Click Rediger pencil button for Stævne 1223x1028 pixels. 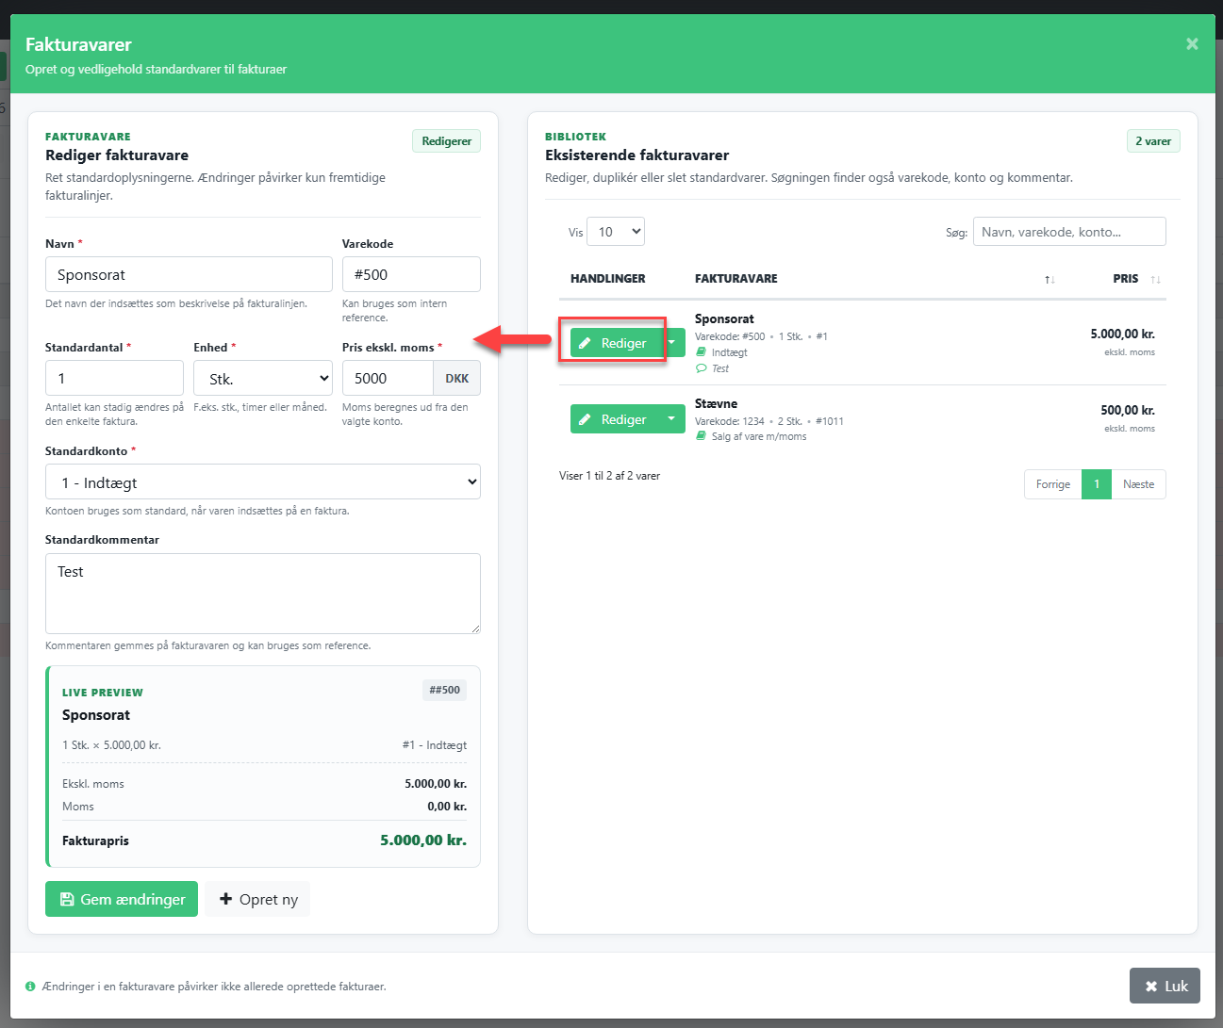pos(614,419)
